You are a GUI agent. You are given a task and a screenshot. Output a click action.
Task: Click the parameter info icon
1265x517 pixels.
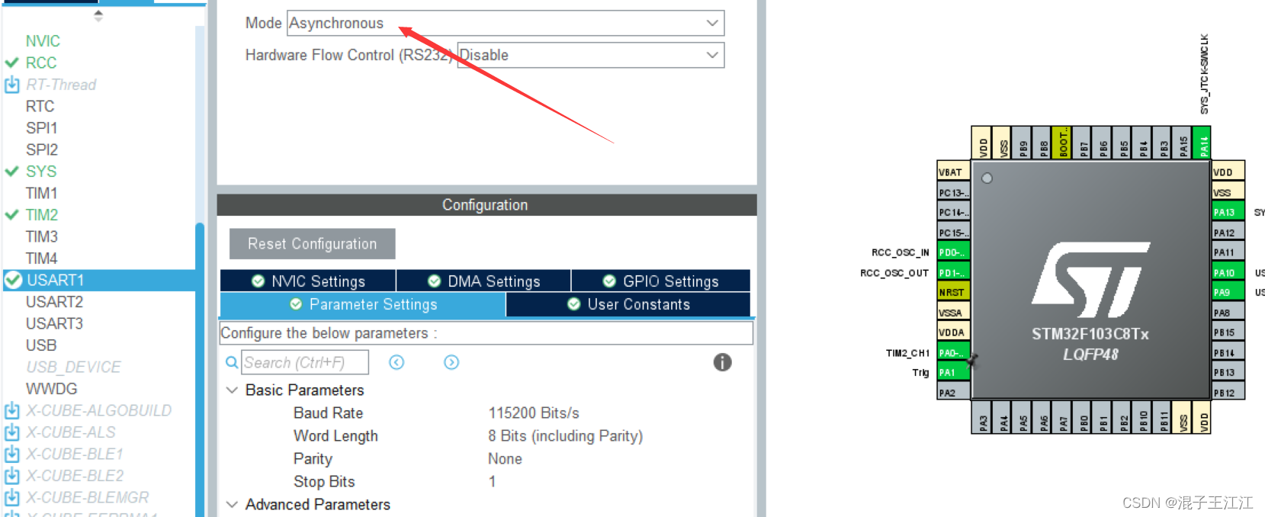coord(722,362)
